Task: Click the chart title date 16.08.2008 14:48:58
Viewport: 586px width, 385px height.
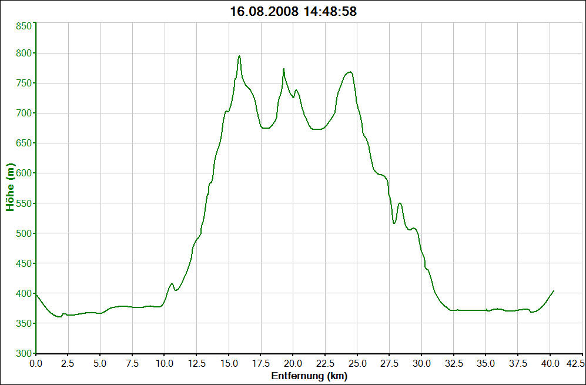Action: click(x=293, y=11)
